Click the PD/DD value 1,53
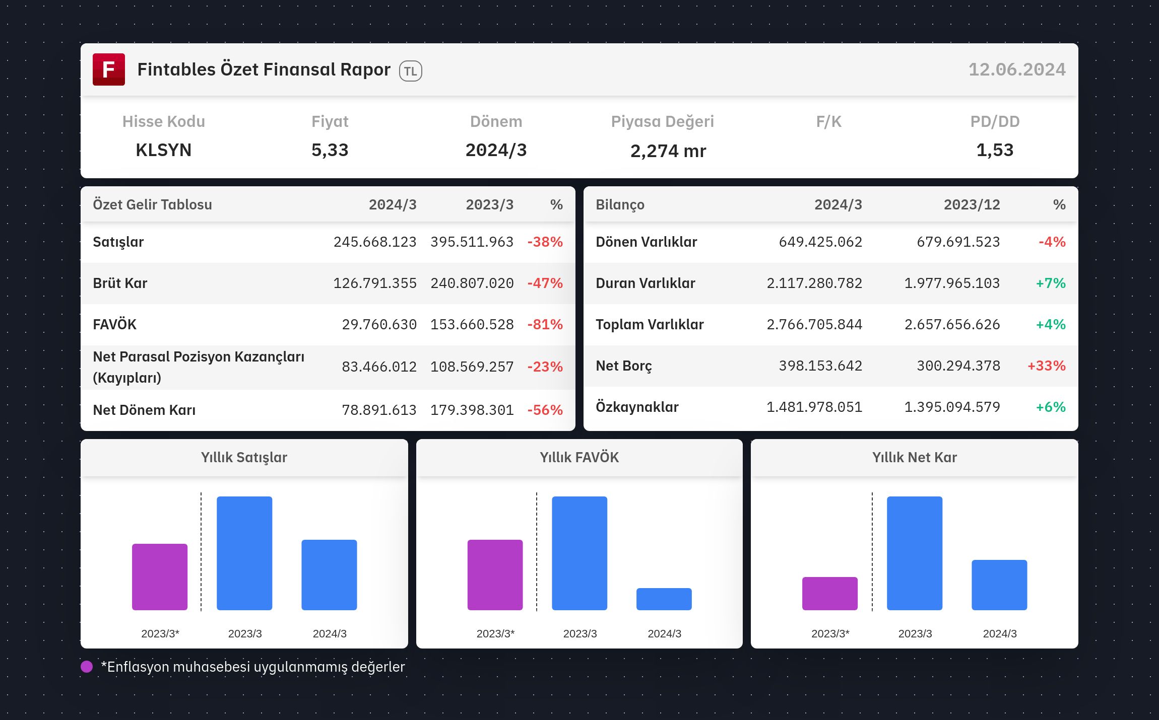 coord(995,150)
